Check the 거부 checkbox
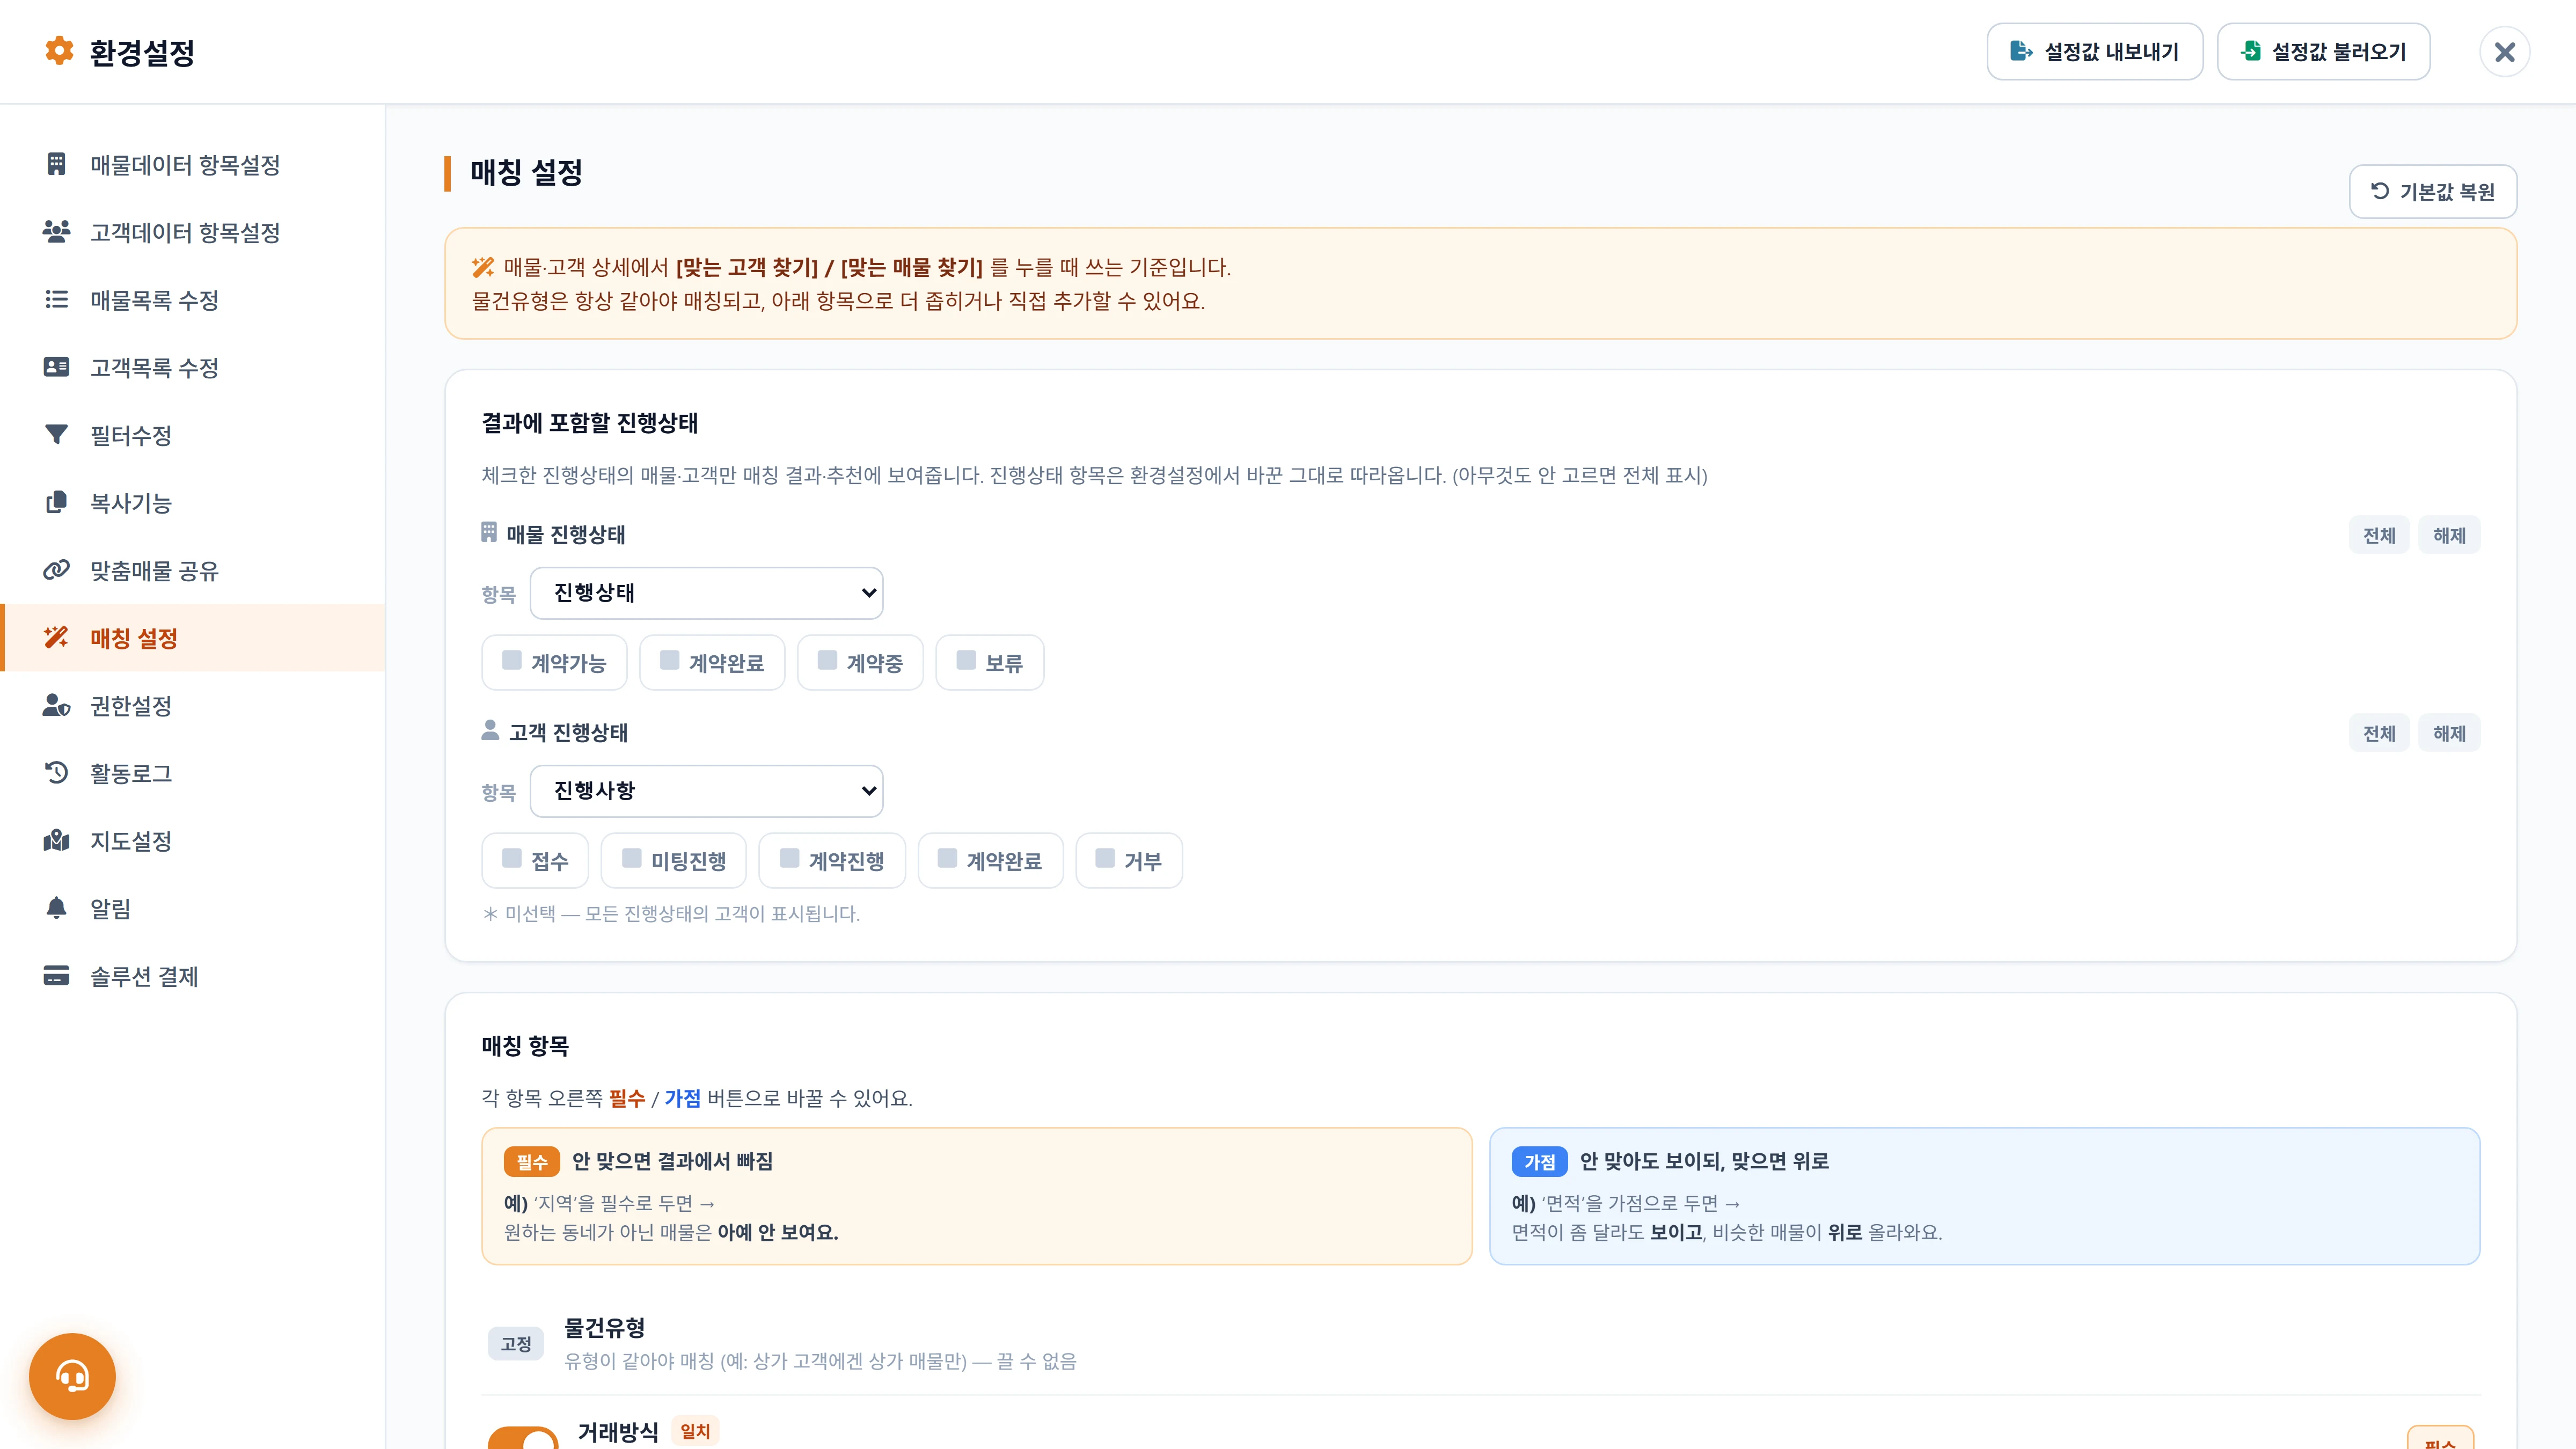Screen dimensions: 2576x1449 (1105, 858)
